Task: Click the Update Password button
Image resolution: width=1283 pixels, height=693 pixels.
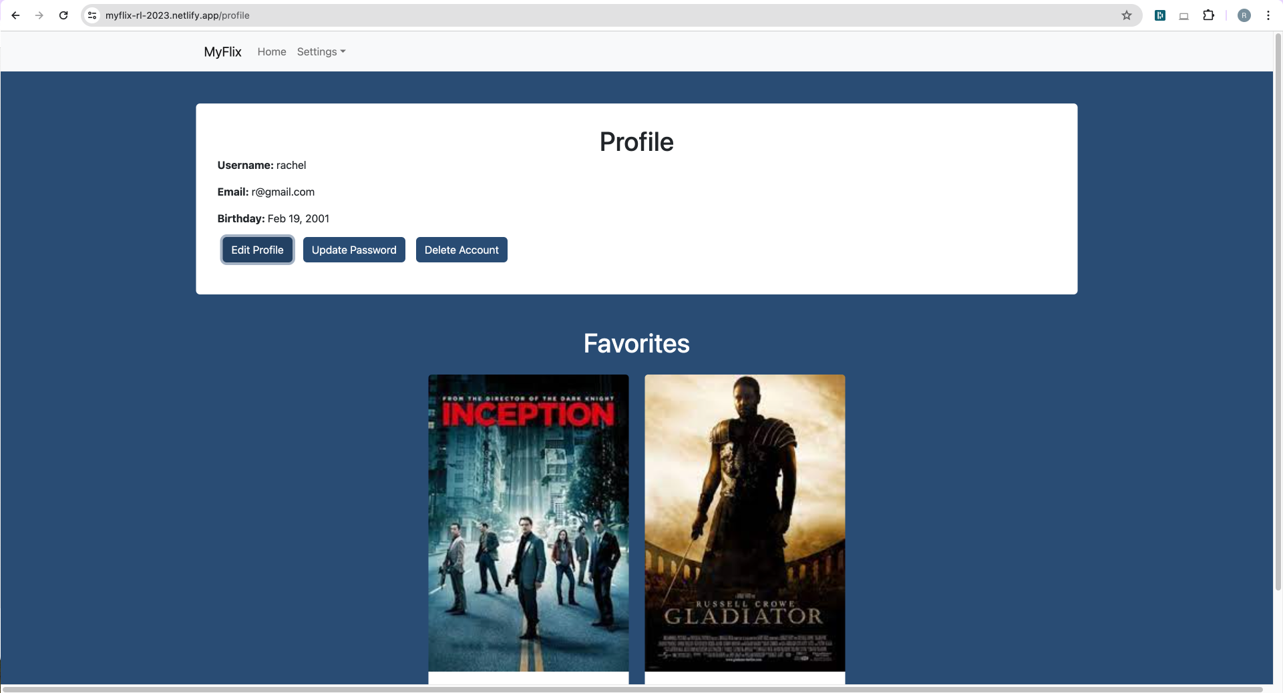Action: (354, 250)
